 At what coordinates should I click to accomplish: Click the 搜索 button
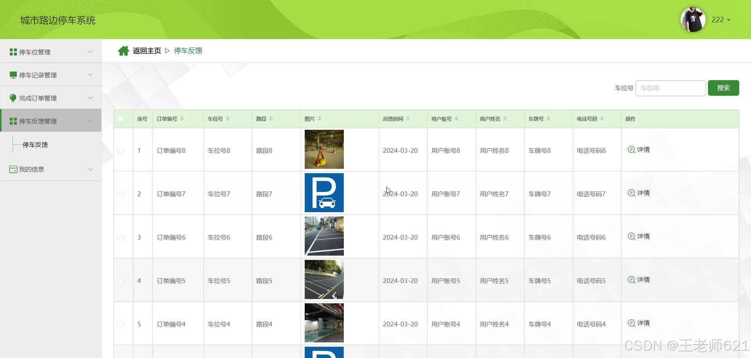tap(723, 88)
